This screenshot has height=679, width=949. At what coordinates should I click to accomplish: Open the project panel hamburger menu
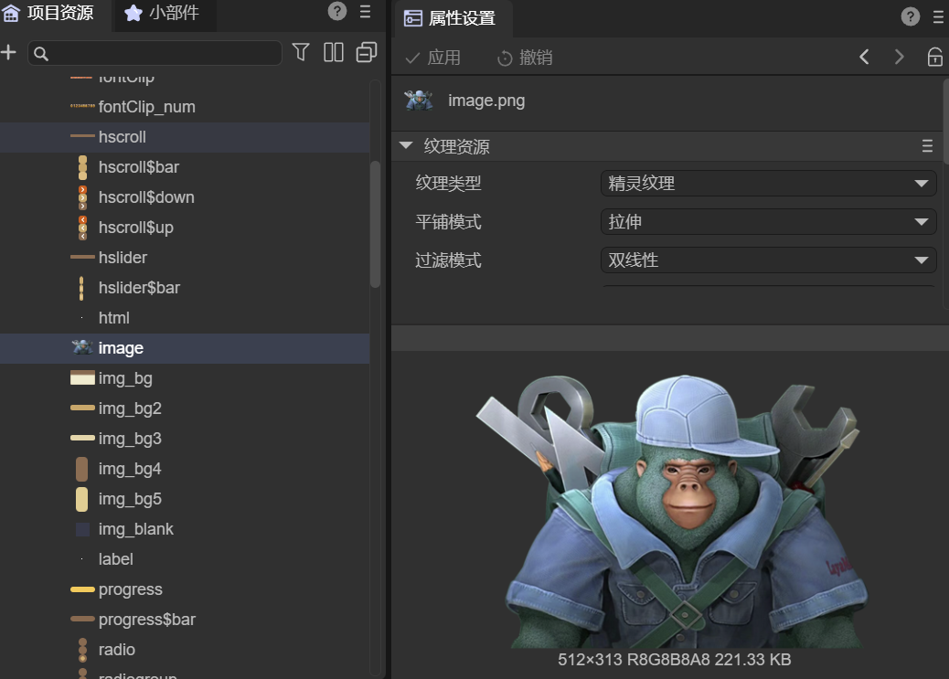pyautogui.click(x=365, y=12)
